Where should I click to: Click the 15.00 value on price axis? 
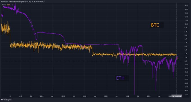click(186, 6)
